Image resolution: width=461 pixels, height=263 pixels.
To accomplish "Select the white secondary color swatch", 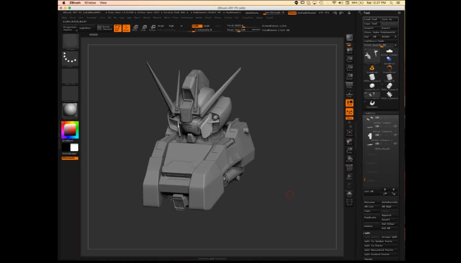I will [74, 147].
